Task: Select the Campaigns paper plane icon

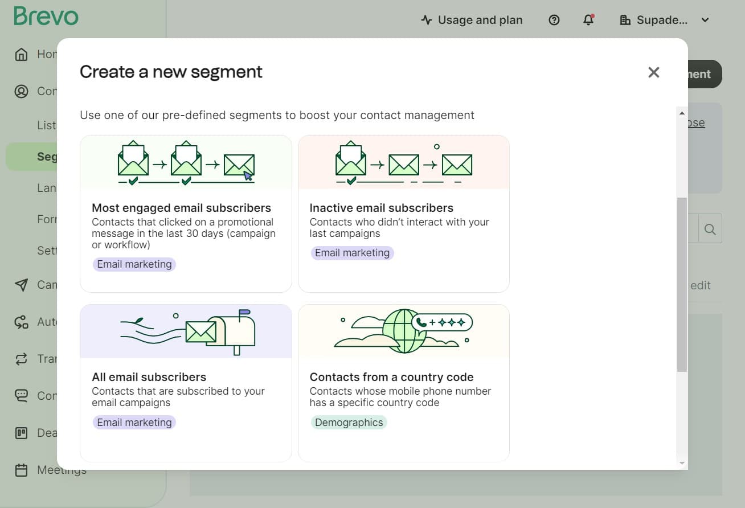Action: (21, 284)
